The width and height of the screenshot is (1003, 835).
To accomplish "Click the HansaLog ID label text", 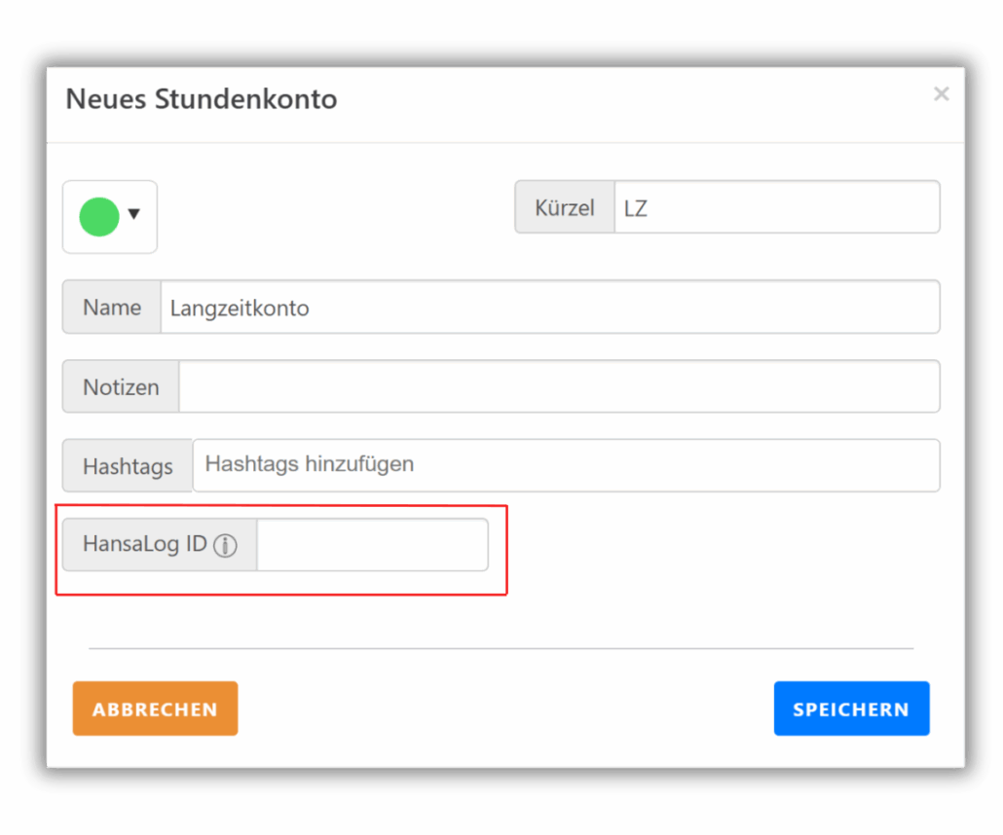I will pos(144,545).
